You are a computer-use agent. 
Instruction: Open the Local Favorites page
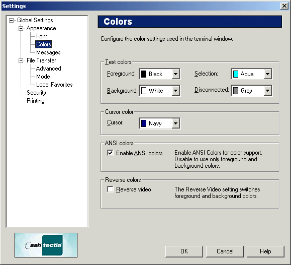(x=54, y=85)
